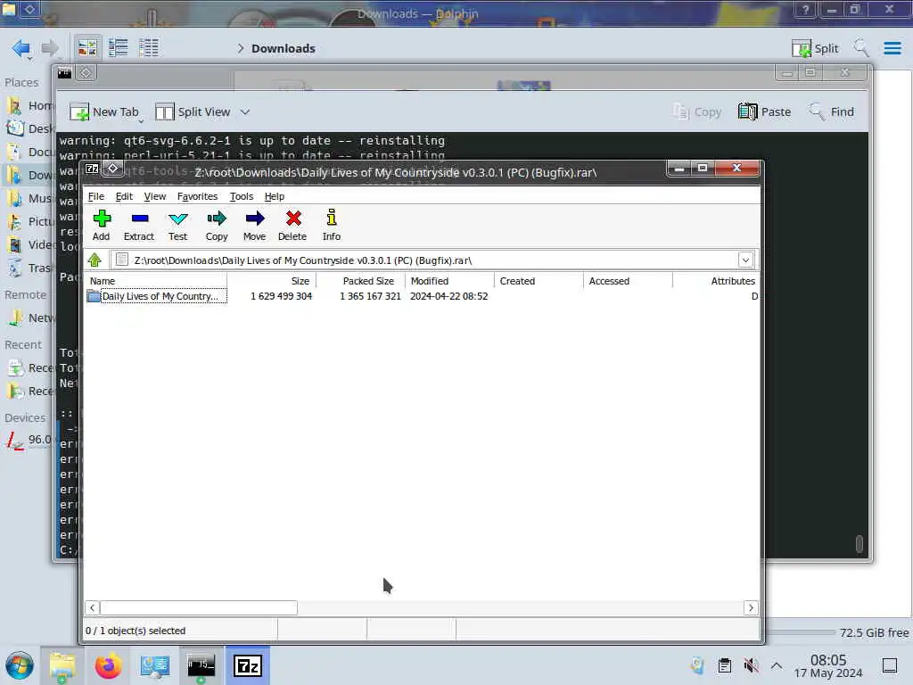Open the Edit menu in 7-Zip

point(124,196)
